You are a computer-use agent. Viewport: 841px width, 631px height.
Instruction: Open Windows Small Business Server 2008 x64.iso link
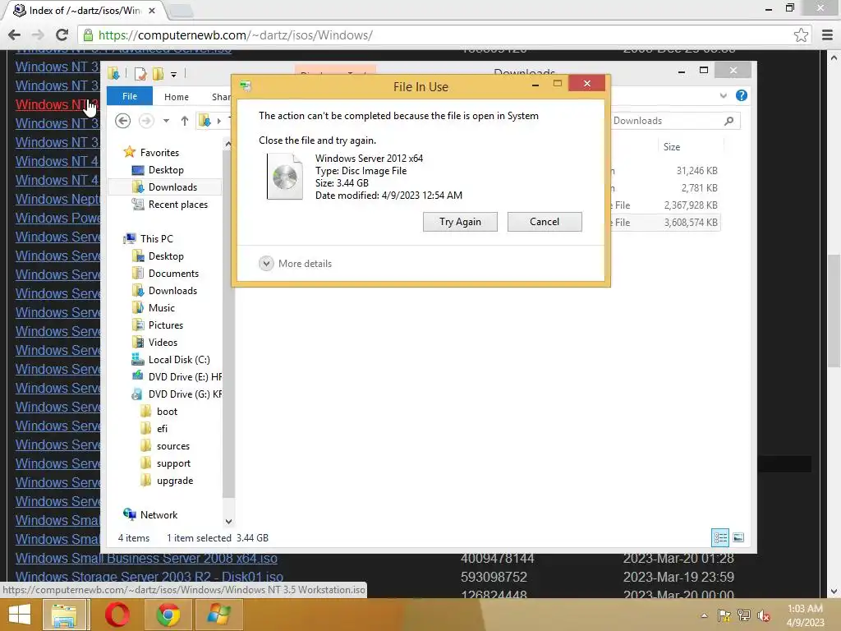[146, 558]
